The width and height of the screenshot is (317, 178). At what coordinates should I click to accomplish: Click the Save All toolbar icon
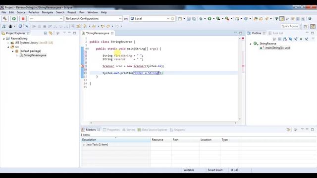coord(194,19)
